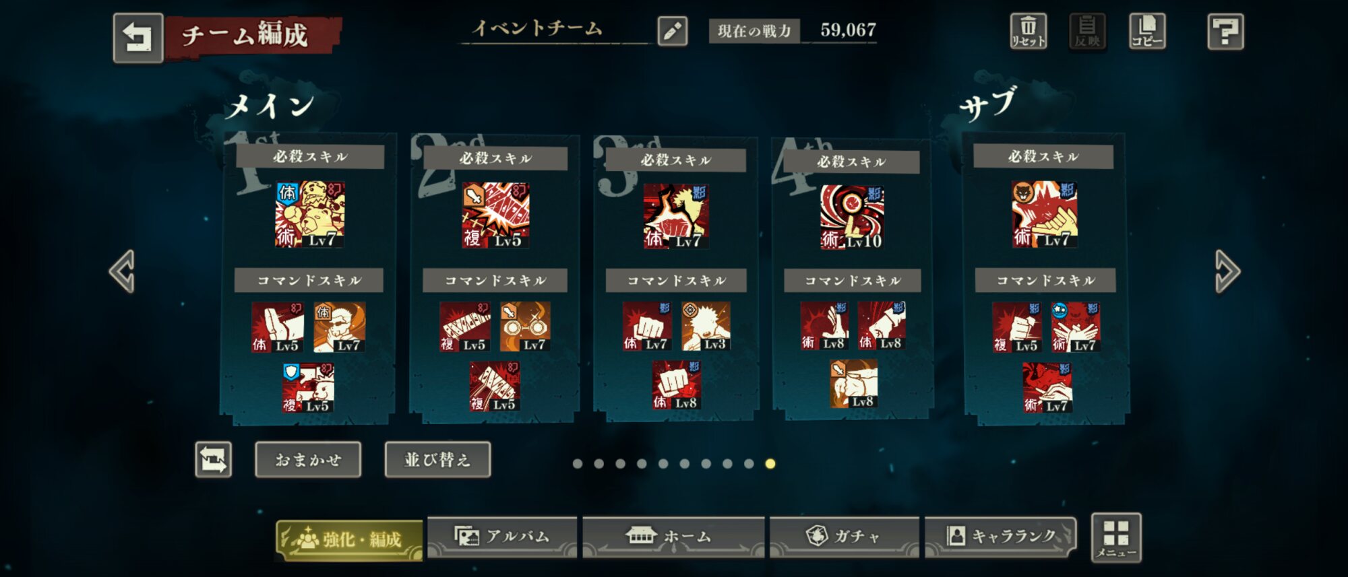Go to next team with right arrow
1348x577 pixels.
click(1227, 271)
